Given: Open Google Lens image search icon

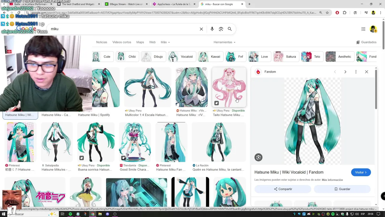Looking at the screenshot, I should (x=221, y=29).
